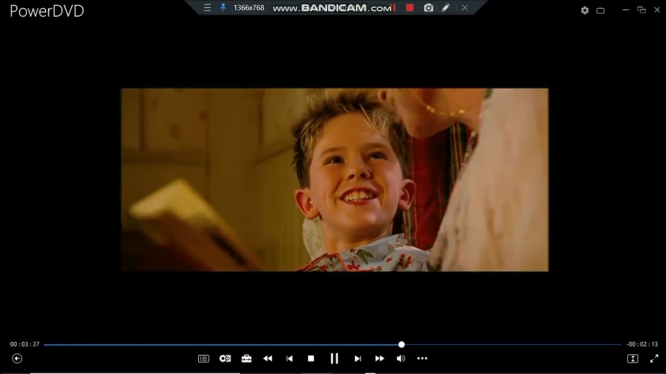Viewport: 666px width, 374px height.
Task: Switch to mini player mode icon
Action: click(x=600, y=10)
